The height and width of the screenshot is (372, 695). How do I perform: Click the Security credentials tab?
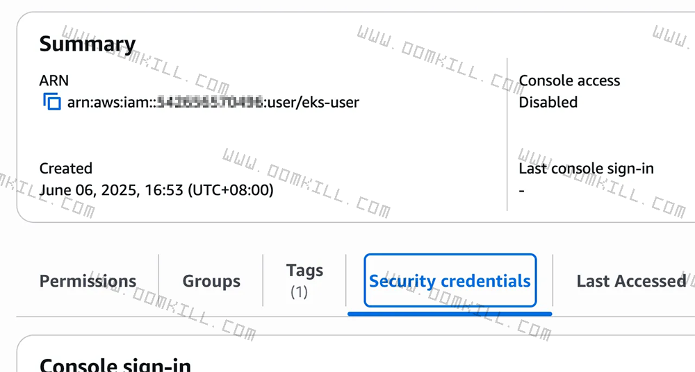450,281
